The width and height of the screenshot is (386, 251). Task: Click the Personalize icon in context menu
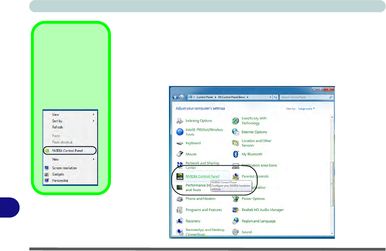[x=47, y=181]
